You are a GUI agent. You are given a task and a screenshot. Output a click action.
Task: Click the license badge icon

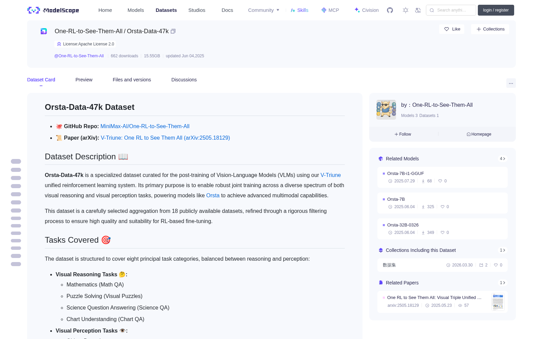tap(59, 44)
